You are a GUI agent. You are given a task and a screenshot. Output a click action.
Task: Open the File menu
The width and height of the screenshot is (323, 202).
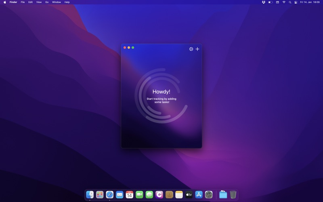(x=23, y=2)
